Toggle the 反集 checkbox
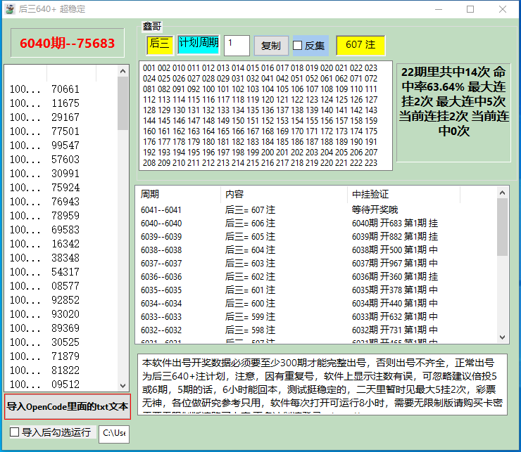521x452 pixels. (x=297, y=46)
